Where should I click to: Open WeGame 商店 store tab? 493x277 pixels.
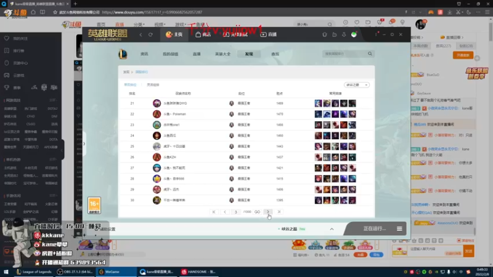pos(203,34)
